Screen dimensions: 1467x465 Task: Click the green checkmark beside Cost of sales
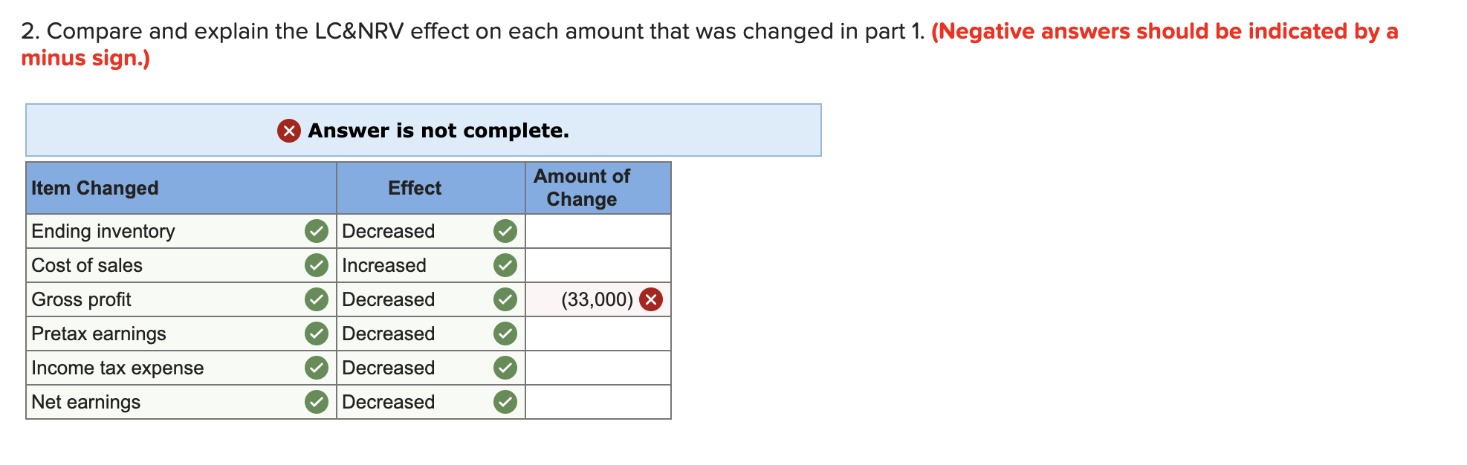[x=317, y=265]
